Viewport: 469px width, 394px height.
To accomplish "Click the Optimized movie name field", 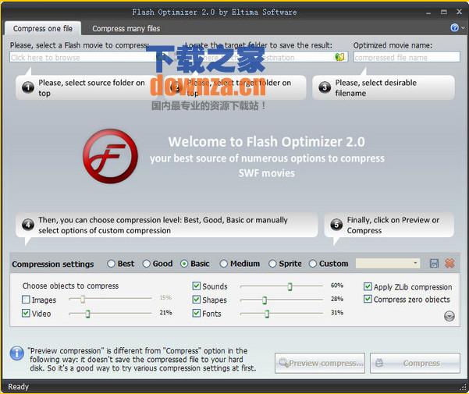I will coord(407,57).
